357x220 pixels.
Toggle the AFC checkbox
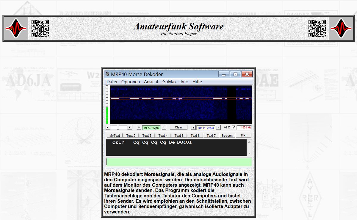(x=234, y=128)
